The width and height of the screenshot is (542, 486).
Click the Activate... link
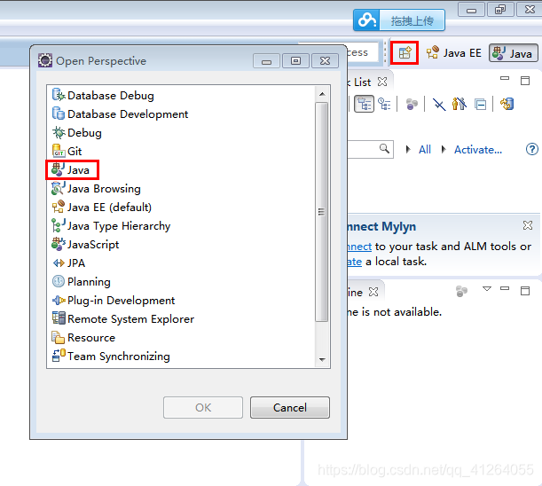[478, 150]
